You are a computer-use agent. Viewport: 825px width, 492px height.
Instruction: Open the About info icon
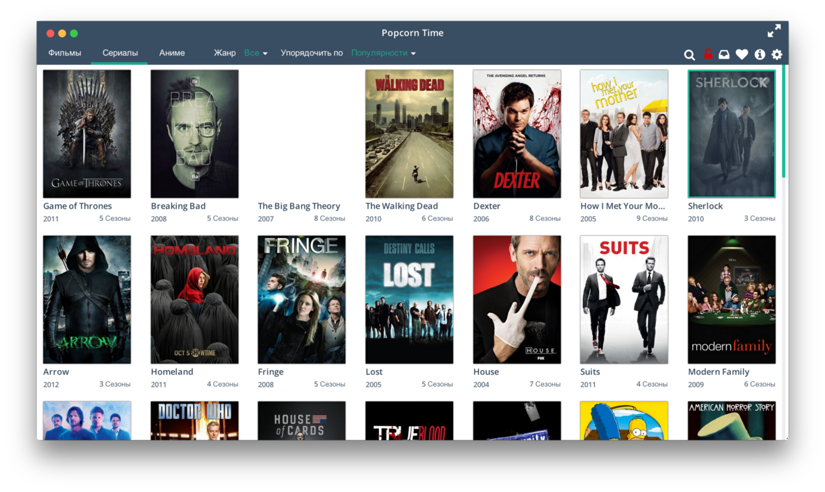coord(760,54)
